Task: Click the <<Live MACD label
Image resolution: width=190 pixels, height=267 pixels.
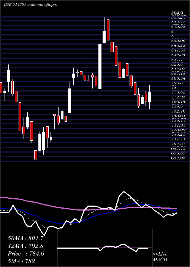Action: coord(160,257)
